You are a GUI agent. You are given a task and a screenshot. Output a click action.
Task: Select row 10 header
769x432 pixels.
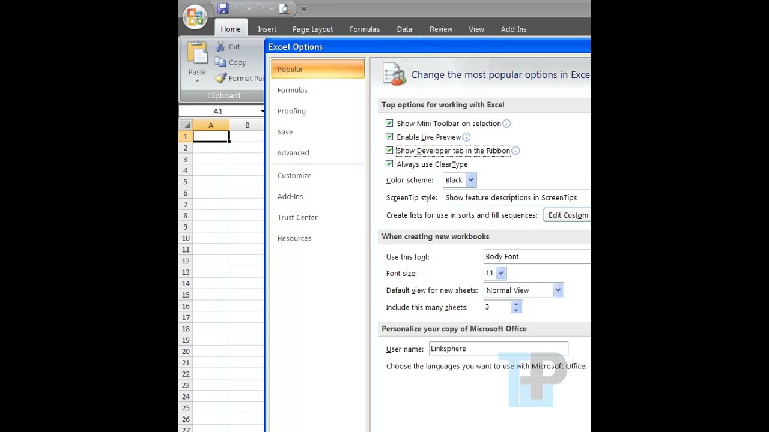pos(186,238)
